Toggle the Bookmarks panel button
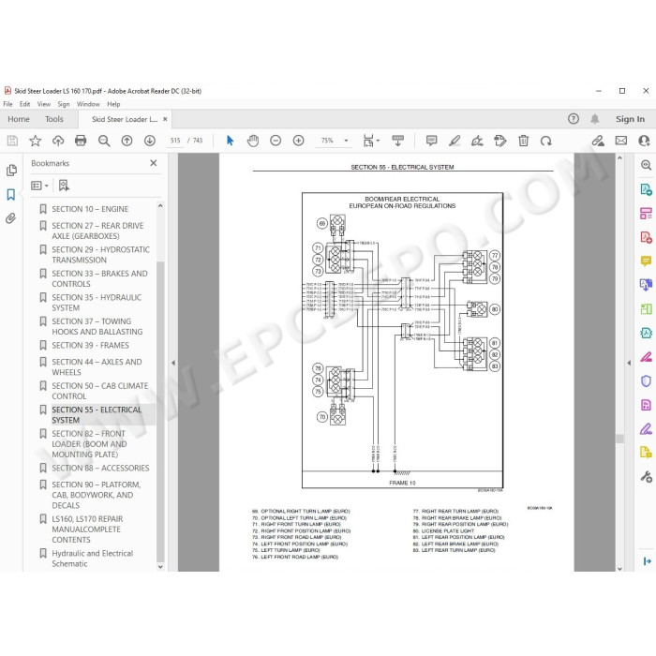Image resolution: width=656 pixels, height=656 pixels. point(11,195)
